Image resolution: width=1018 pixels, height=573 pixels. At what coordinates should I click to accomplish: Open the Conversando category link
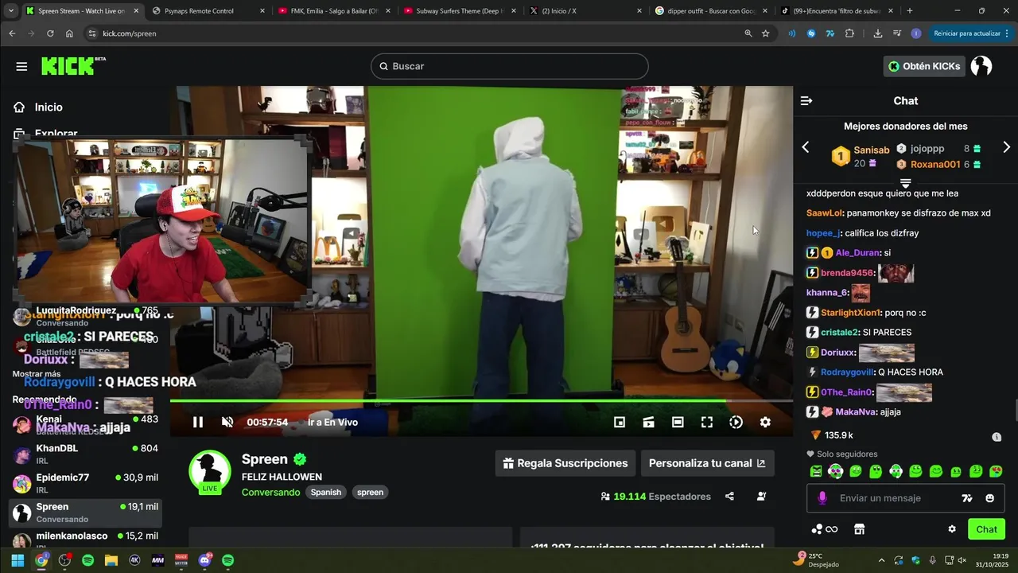(270, 493)
